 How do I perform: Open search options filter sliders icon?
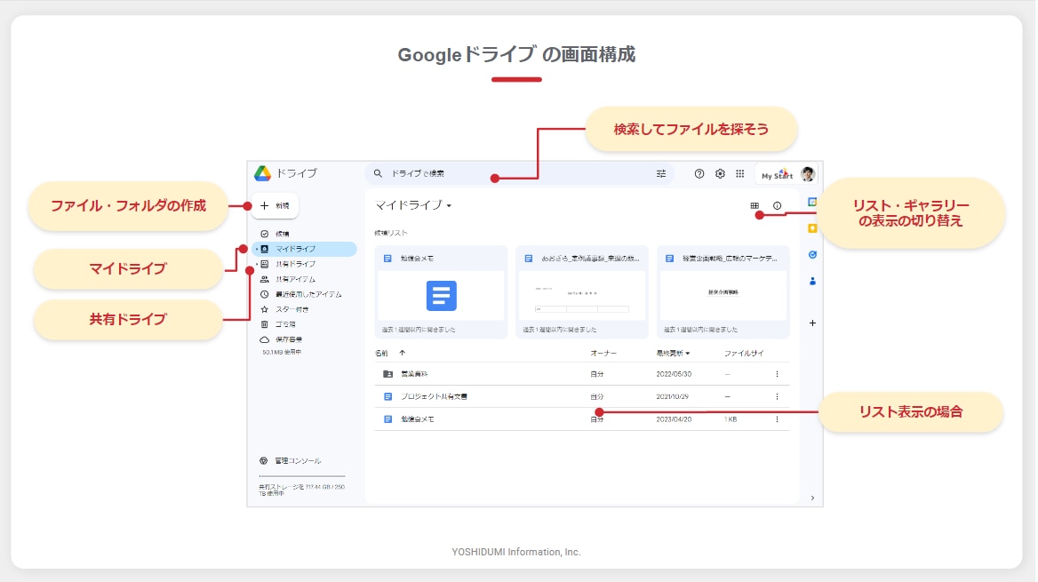click(660, 173)
